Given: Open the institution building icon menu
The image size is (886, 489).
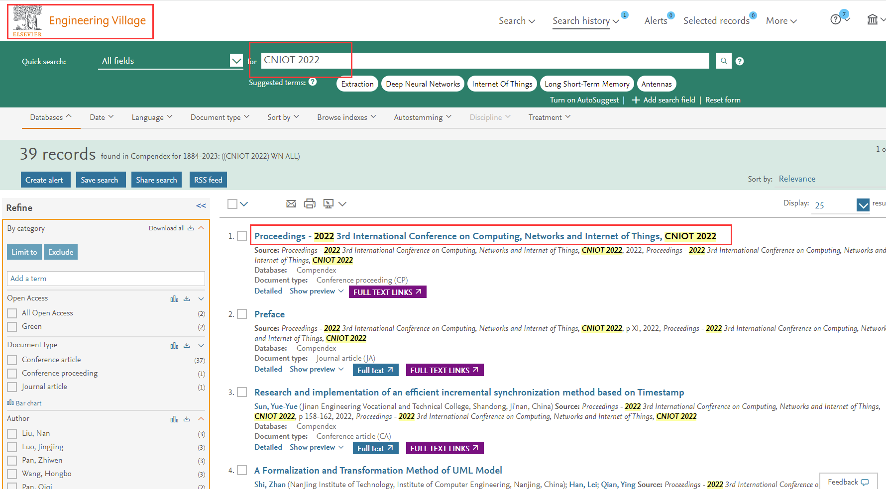Looking at the screenshot, I should 873,20.
